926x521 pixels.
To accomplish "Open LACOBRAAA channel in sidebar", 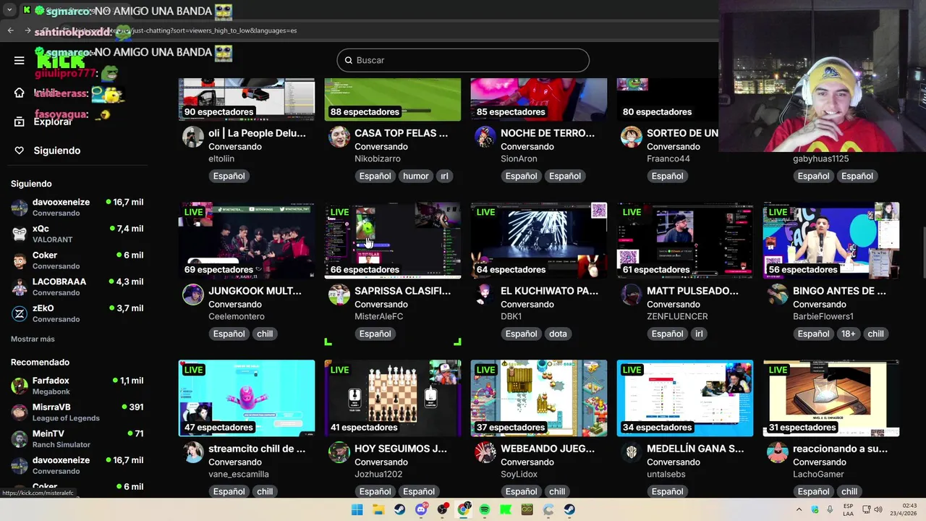I will (x=77, y=287).
